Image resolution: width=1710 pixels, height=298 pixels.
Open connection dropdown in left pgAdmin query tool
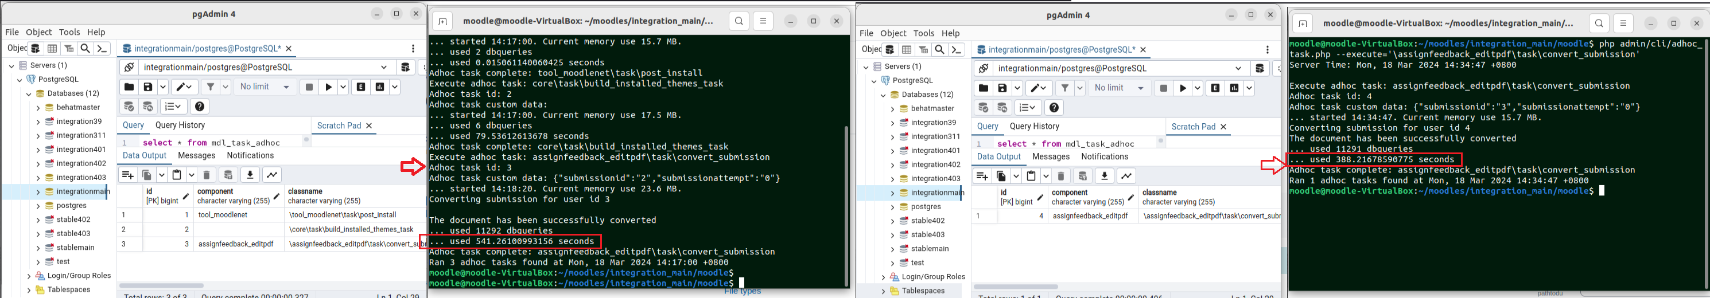[384, 67]
